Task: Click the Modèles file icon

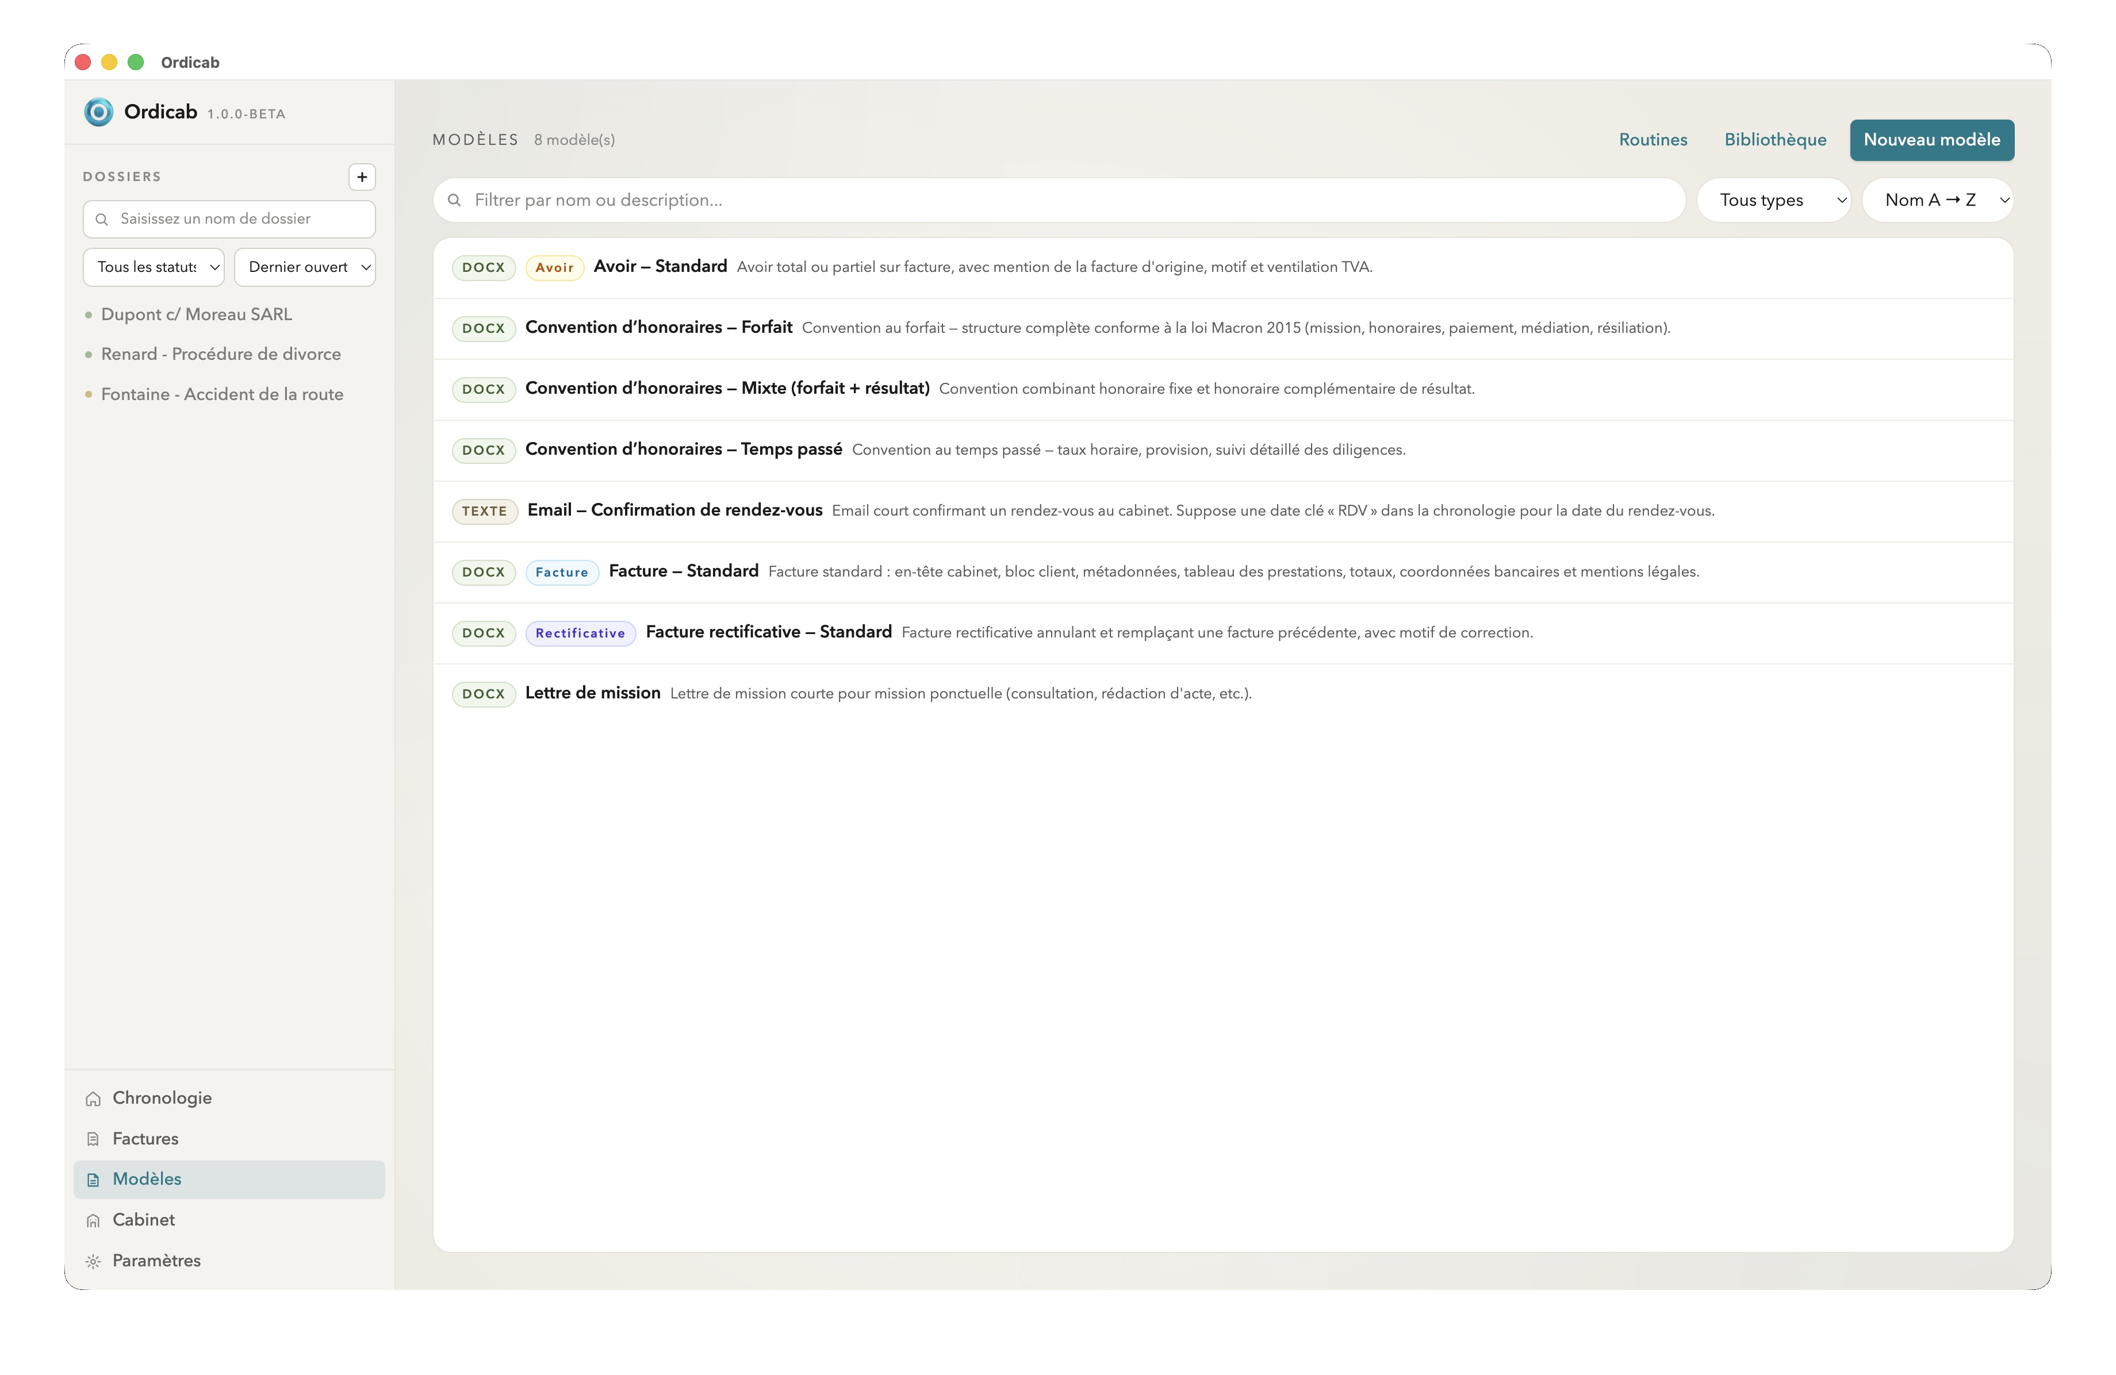Action: pos(93,1180)
